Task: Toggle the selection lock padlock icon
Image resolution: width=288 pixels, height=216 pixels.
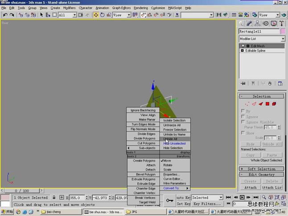Action: (x=54, y=197)
